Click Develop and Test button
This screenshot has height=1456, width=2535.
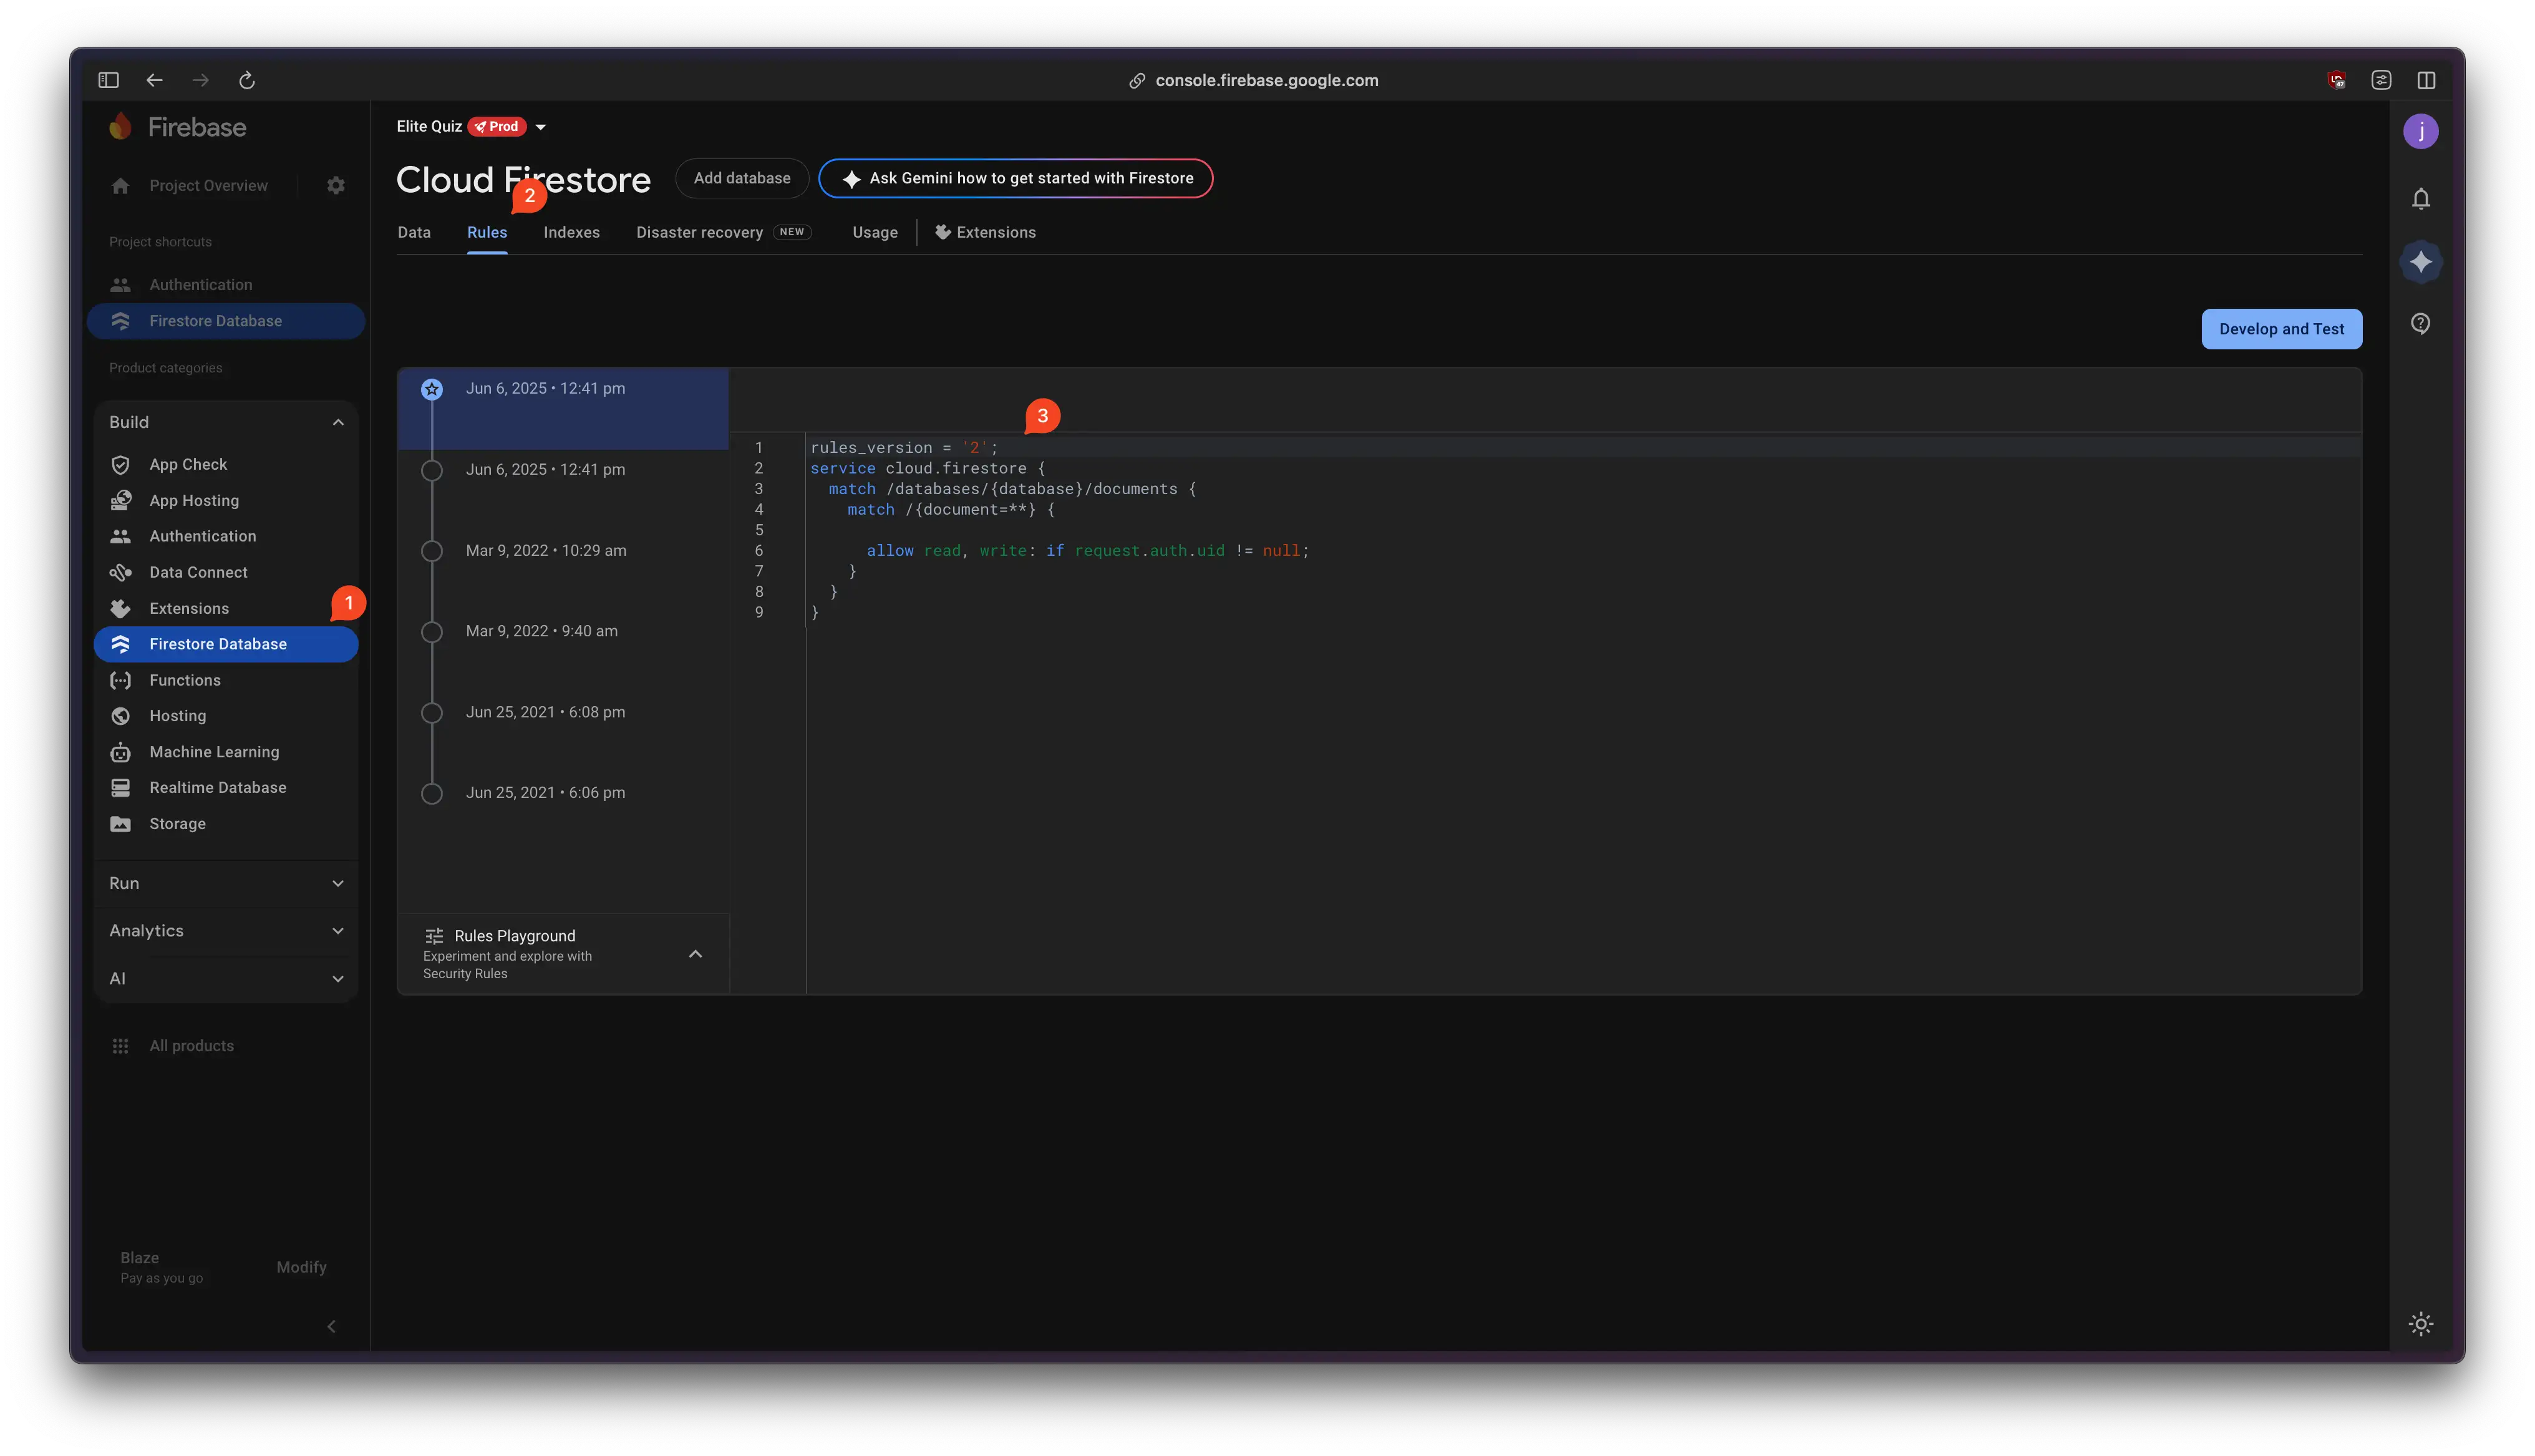click(2281, 329)
